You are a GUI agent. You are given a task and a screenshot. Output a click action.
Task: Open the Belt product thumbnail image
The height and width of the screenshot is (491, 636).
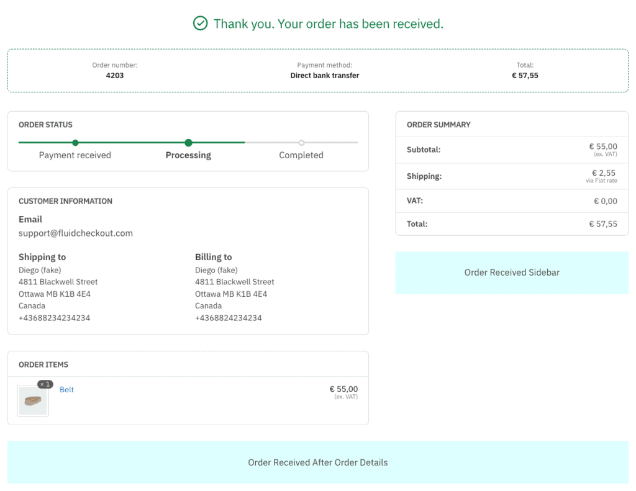(x=32, y=400)
